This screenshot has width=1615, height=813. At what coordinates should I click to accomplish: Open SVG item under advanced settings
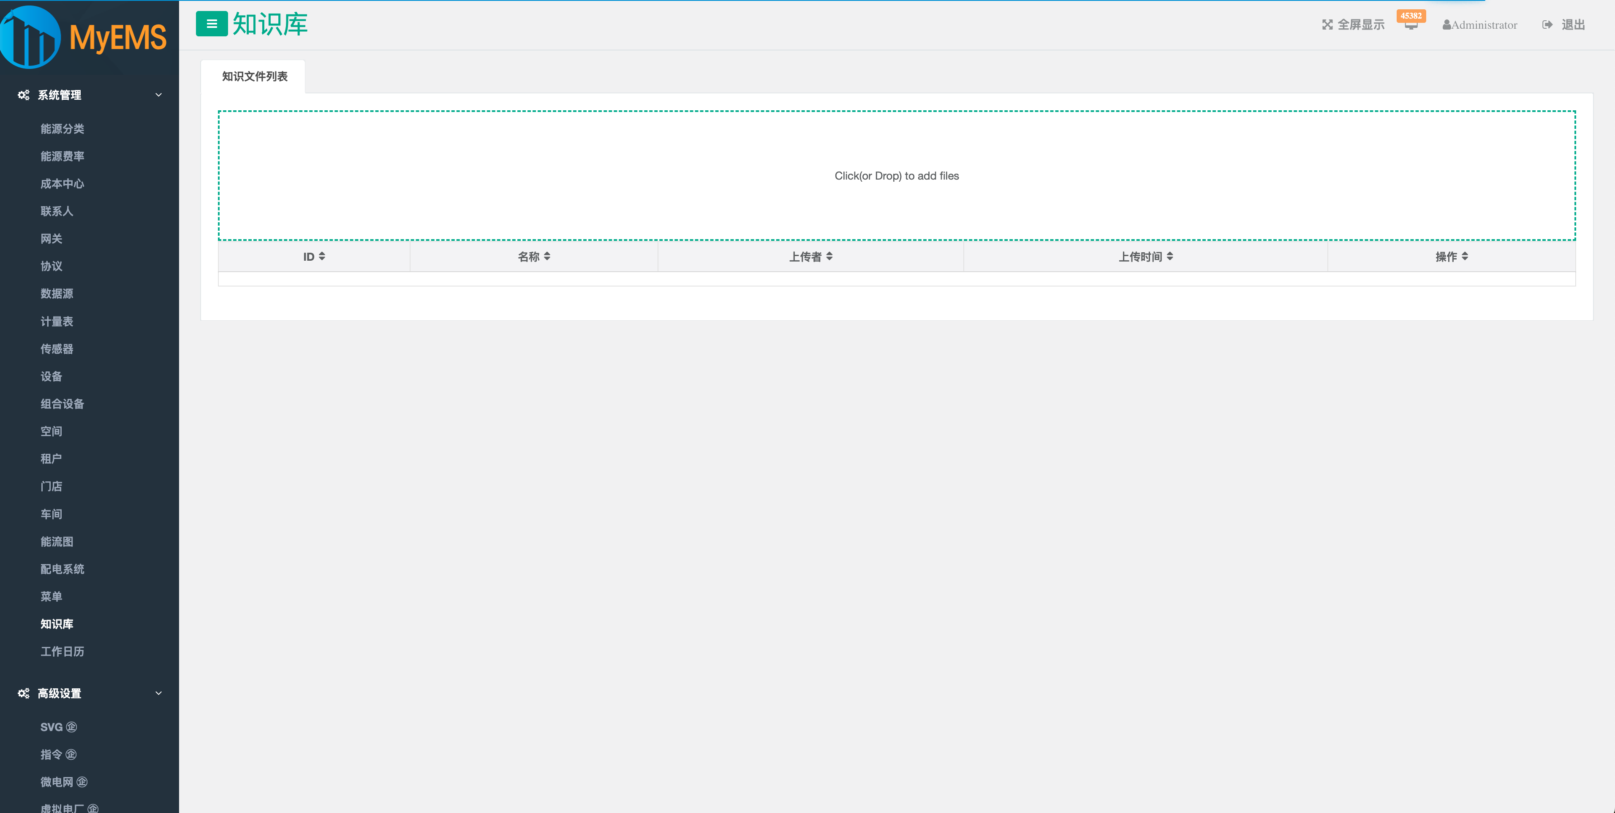pos(52,727)
